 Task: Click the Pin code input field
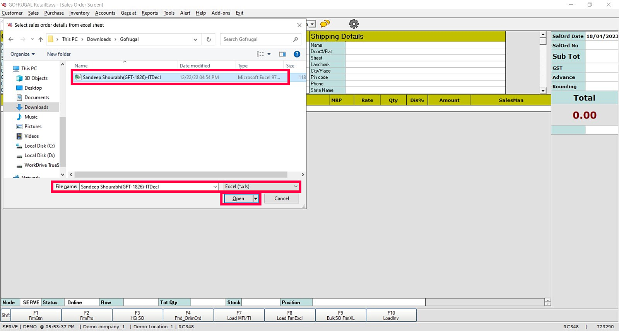pos(425,77)
